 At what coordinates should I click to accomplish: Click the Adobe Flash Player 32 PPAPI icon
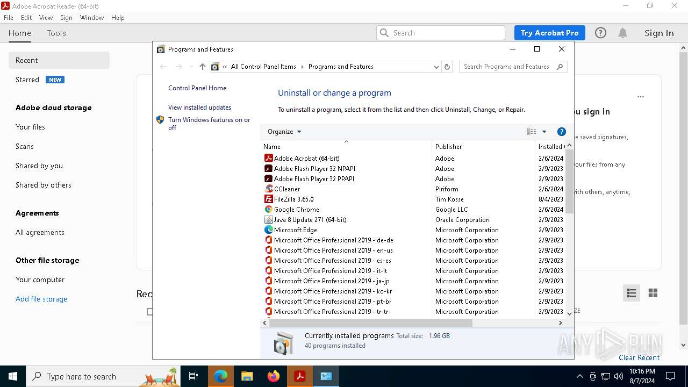[x=269, y=178]
